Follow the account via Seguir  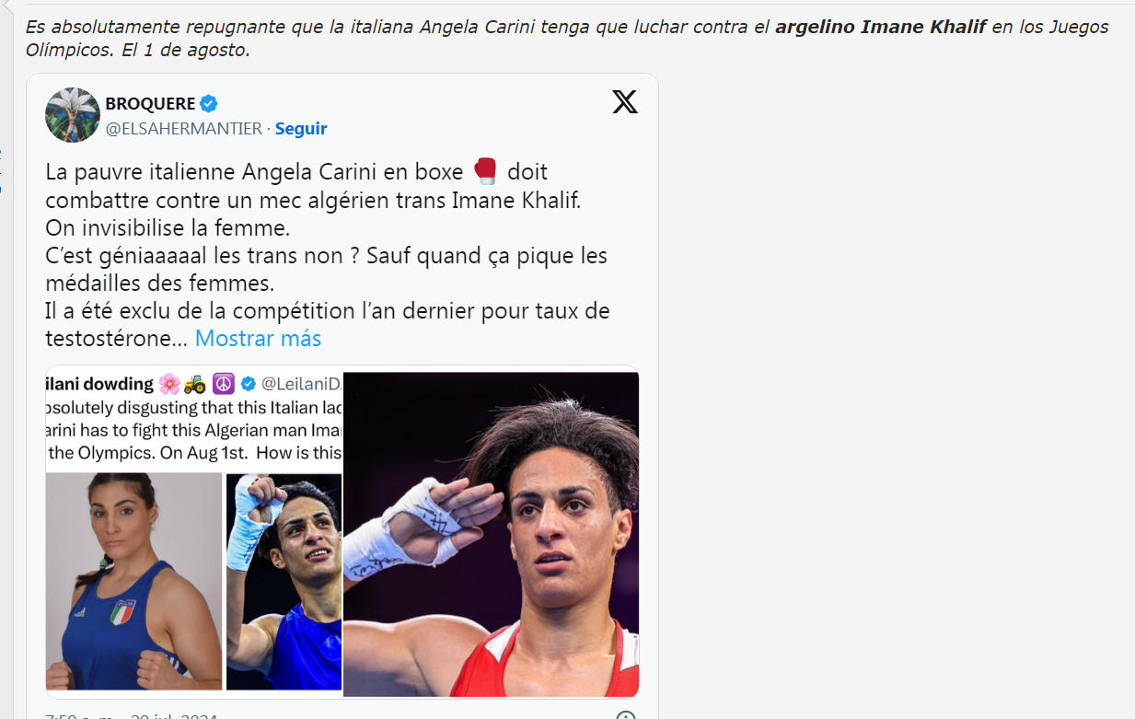301,129
